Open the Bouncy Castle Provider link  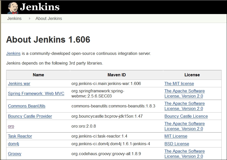[30, 116]
